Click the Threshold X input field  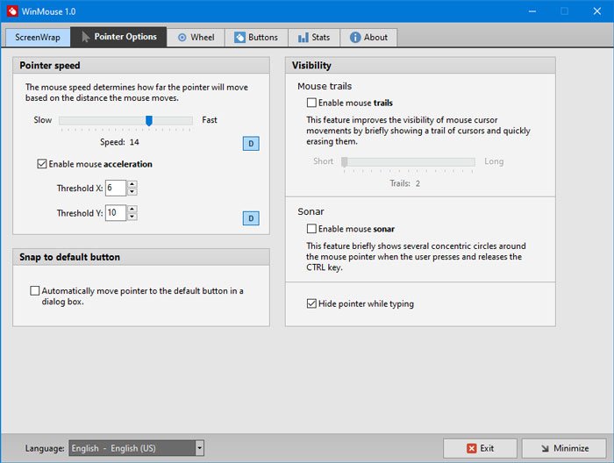pos(116,188)
